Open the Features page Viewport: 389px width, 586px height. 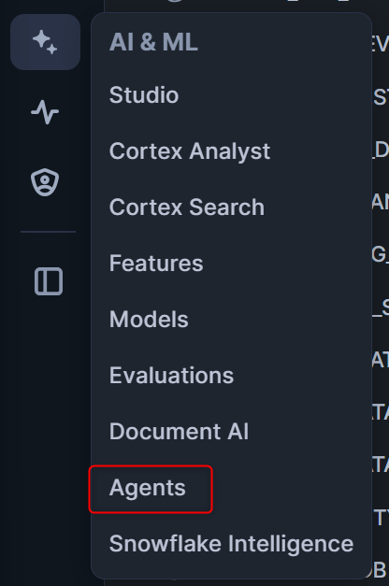pyautogui.click(x=156, y=264)
